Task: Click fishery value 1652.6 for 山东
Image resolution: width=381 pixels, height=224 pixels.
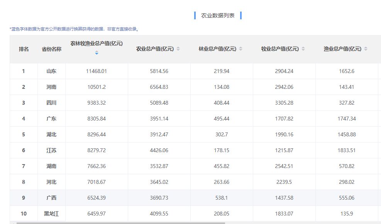Action: pos(347,71)
